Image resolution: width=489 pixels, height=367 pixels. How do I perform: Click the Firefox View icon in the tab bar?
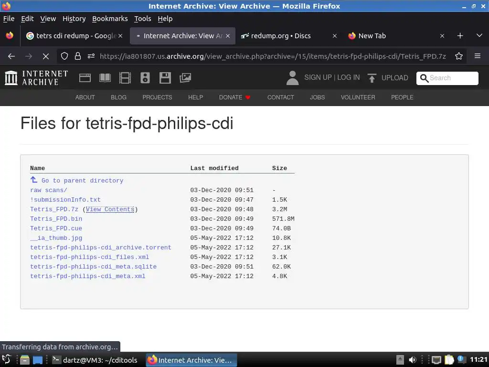click(x=10, y=35)
